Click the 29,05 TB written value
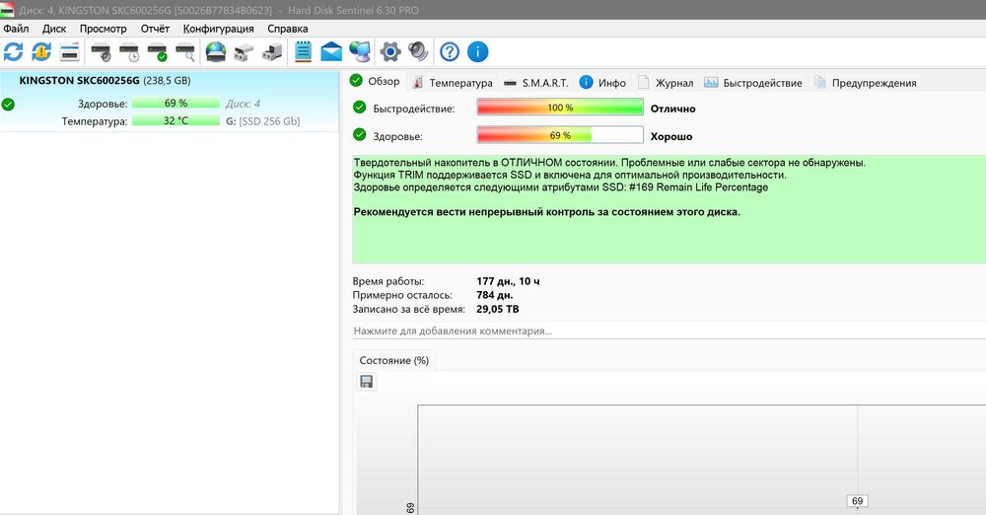The image size is (986, 515). [497, 309]
